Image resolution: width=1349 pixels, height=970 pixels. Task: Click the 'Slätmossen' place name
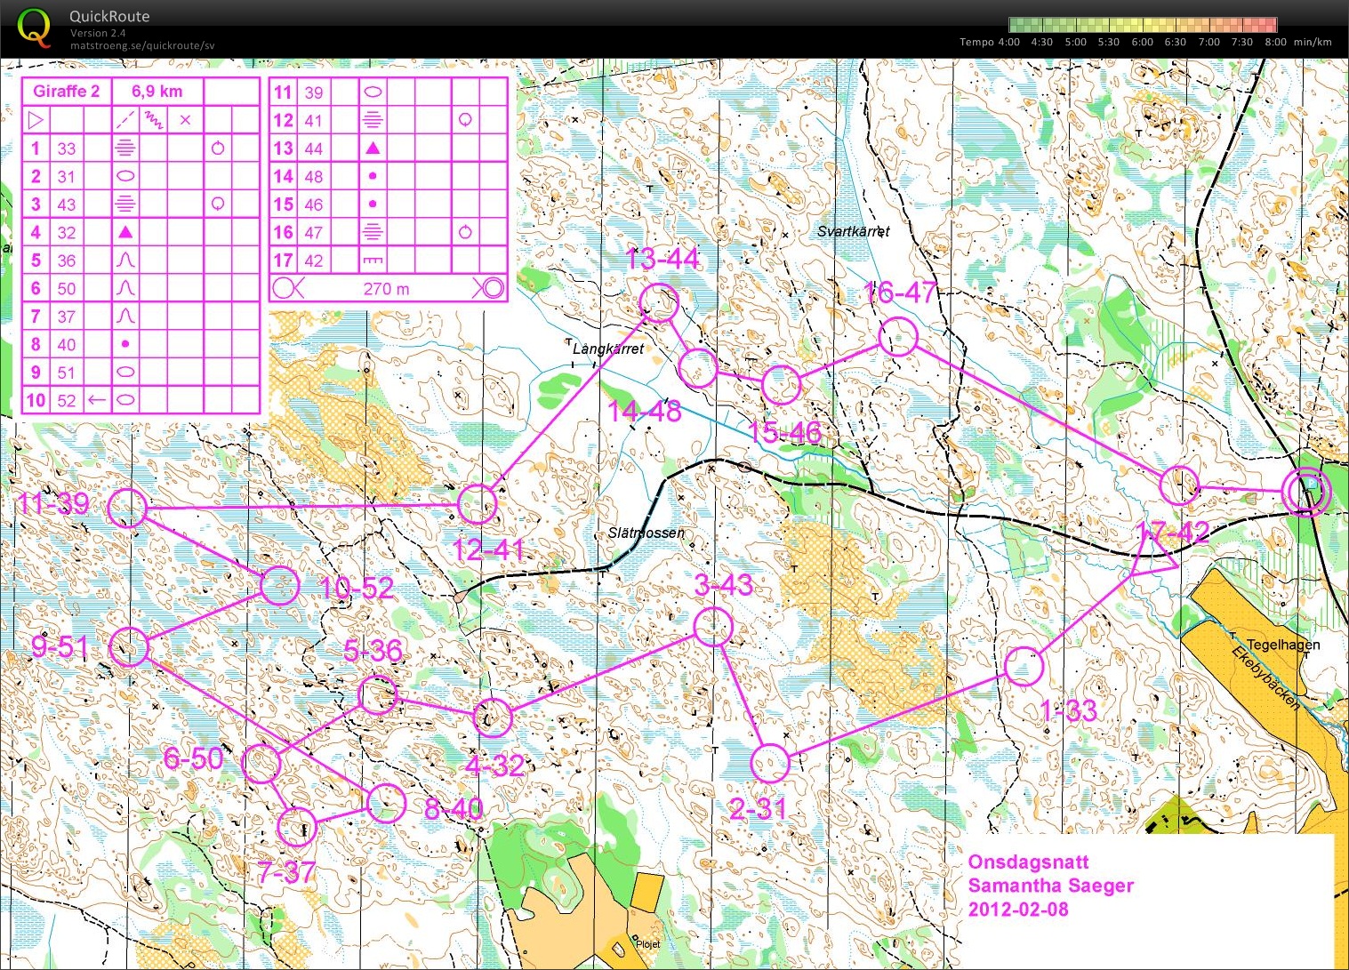coord(646,533)
